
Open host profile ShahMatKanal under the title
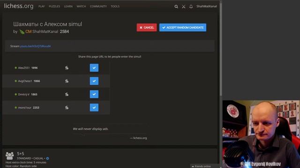pos(45,32)
